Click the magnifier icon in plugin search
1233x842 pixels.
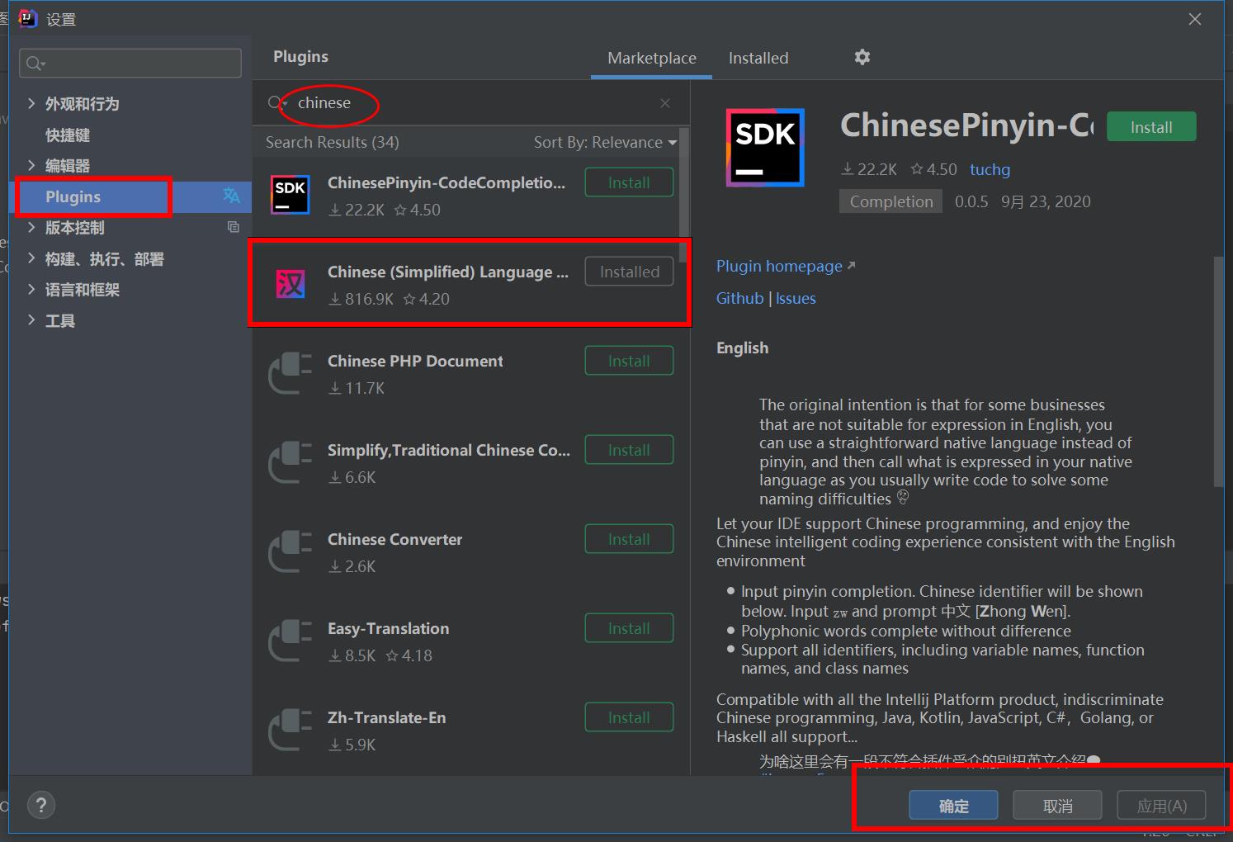tap(276, 103)
